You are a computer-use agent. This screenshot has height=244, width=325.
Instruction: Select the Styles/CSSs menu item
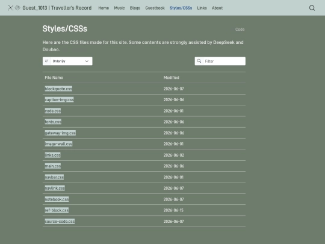click(x=181, y=8)
